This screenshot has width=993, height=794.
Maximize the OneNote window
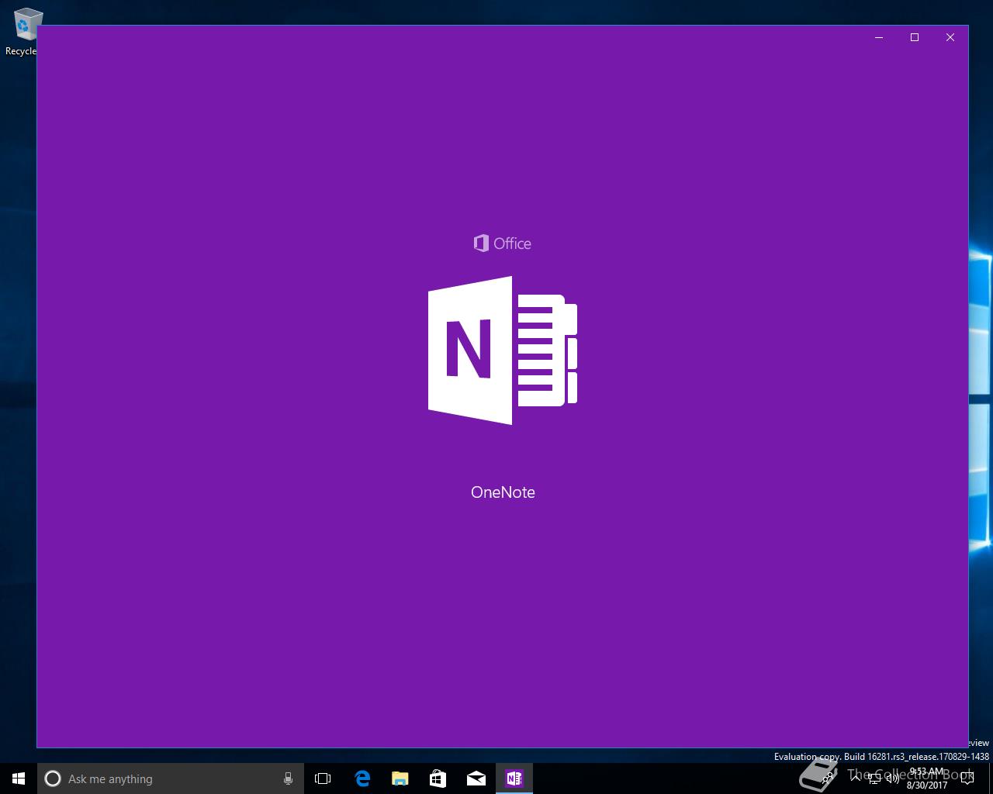point(915,37)
